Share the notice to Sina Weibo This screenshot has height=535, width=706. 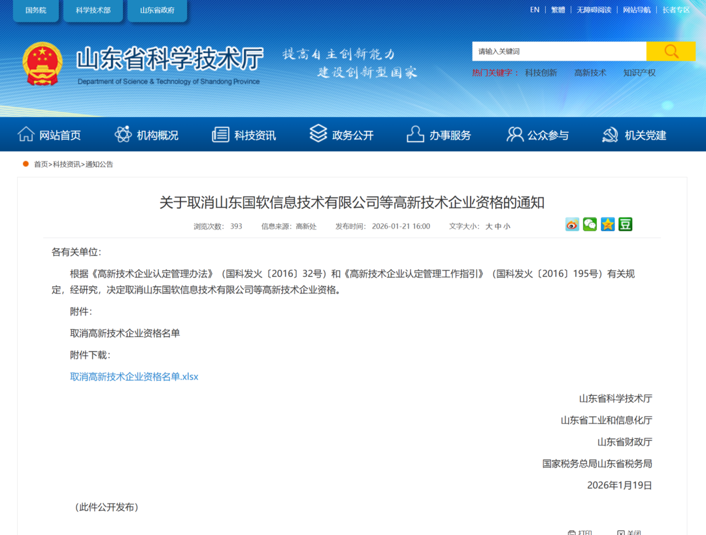tap(572, 225)
